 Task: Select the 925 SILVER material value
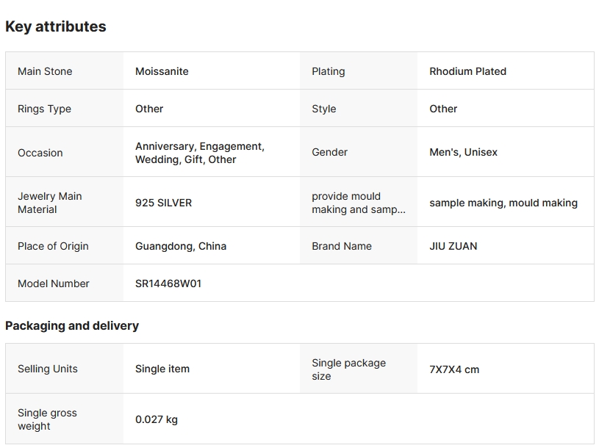(x=163, y=203)
